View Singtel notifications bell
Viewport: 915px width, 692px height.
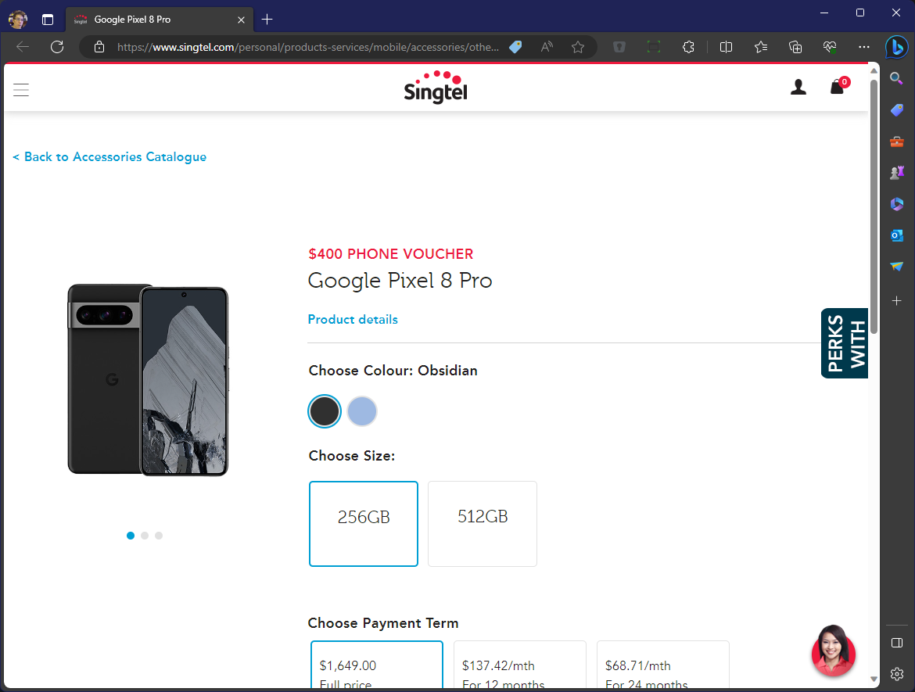[x=836, y=88]
